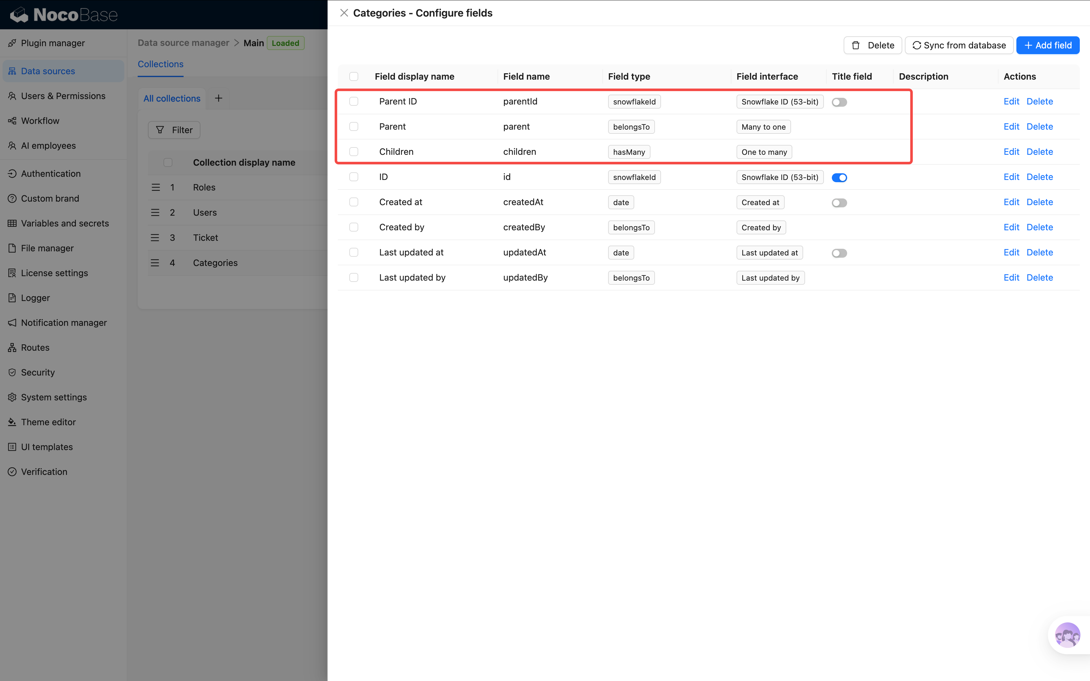1090x681 pixels.
Task: Click the Plugin manager rocket icon
Action: (12, 43)
